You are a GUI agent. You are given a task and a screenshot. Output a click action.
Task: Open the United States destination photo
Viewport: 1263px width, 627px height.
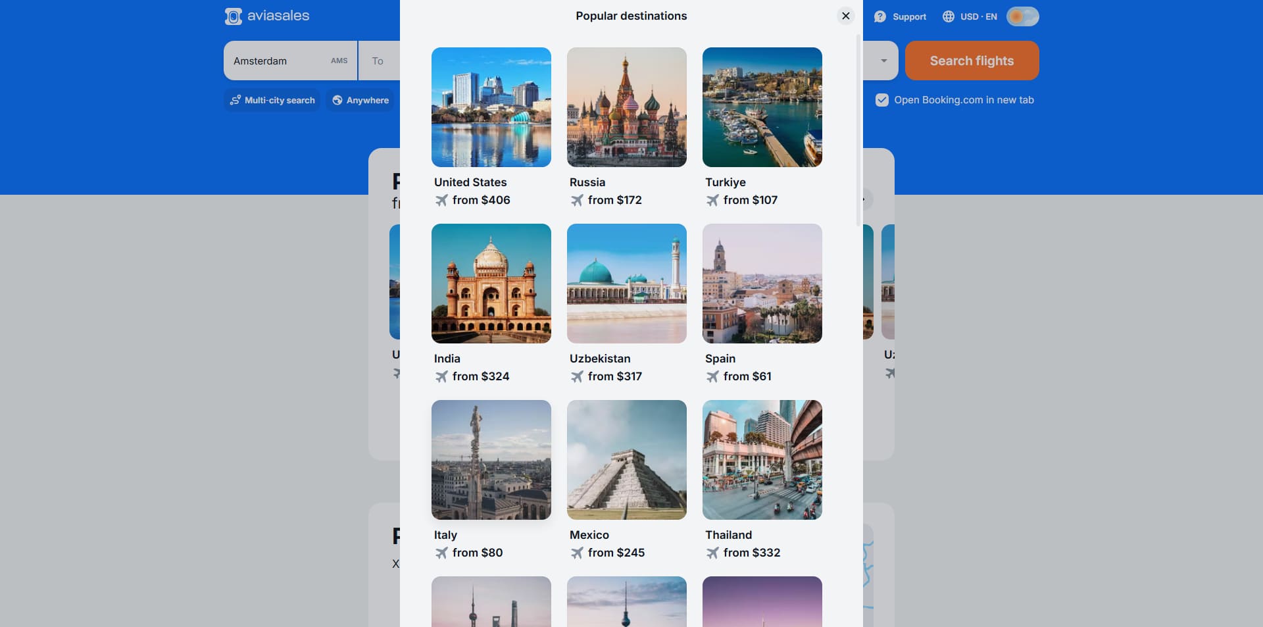pos(491,107)
